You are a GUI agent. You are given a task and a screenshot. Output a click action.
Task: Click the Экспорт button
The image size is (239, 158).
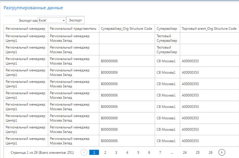(x=75, y=20)
